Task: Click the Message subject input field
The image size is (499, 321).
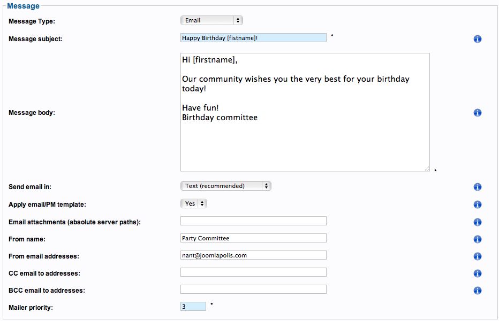Action: point(253,38)
